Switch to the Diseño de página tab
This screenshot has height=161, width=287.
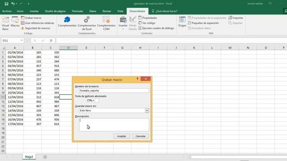click(x=55, y=11)
